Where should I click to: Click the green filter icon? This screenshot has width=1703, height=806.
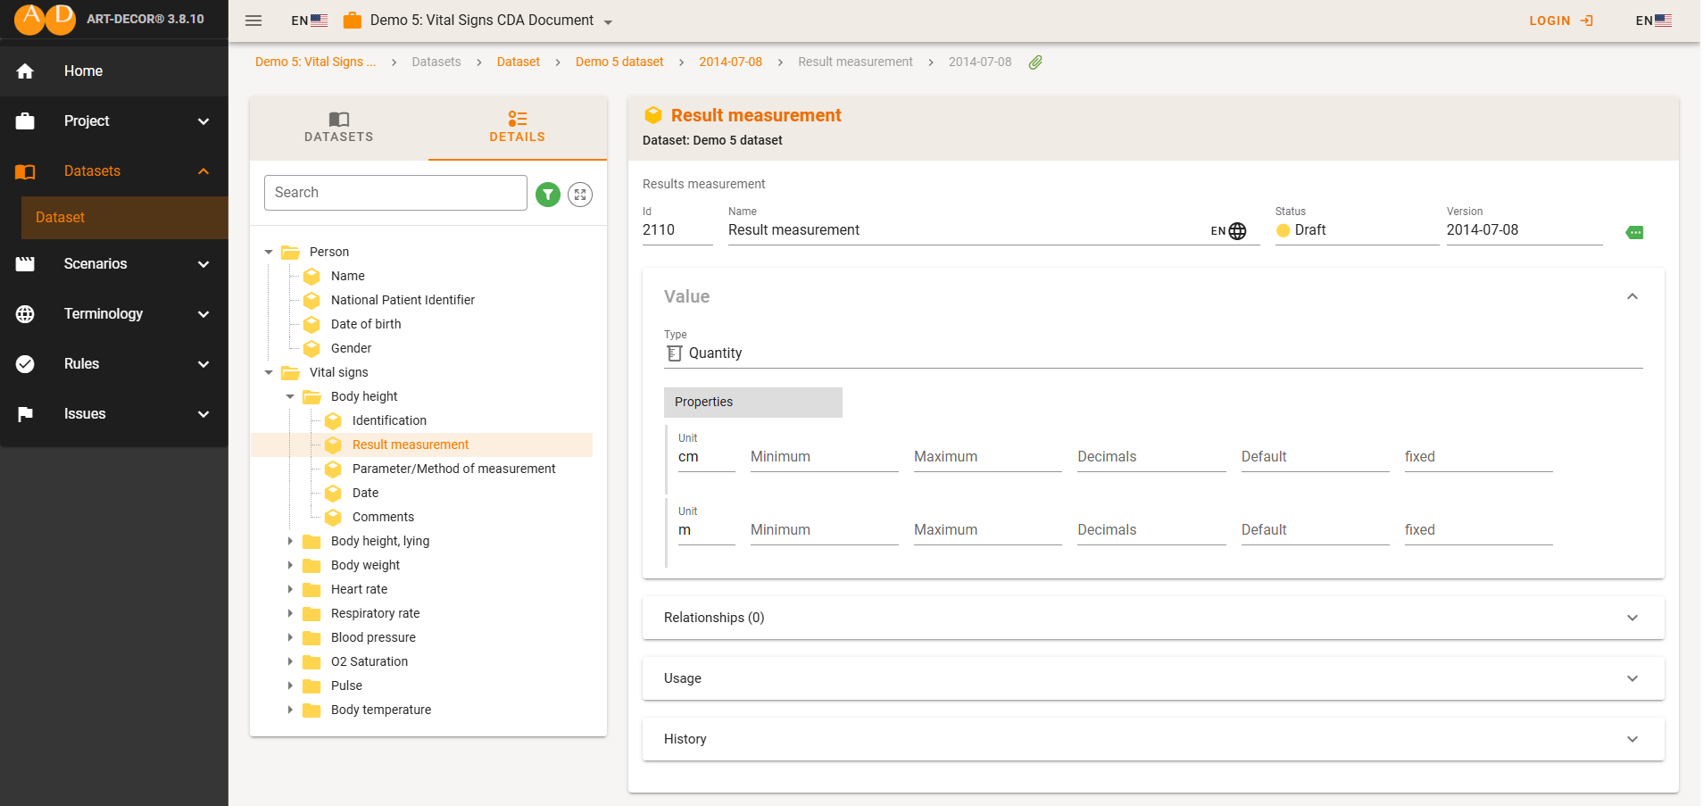tap(548, 194)
